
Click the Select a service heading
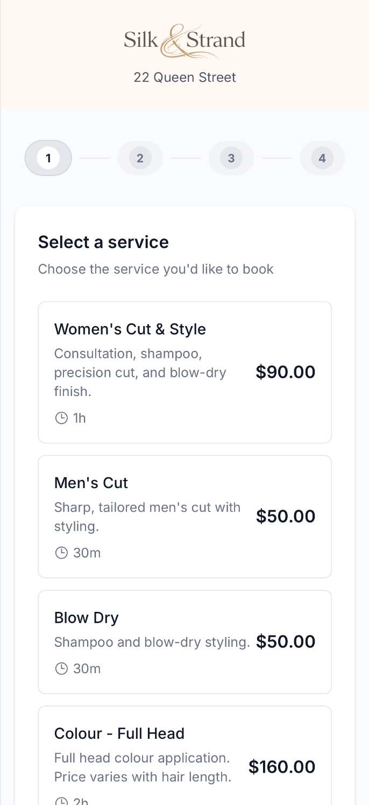click(103, 242)
